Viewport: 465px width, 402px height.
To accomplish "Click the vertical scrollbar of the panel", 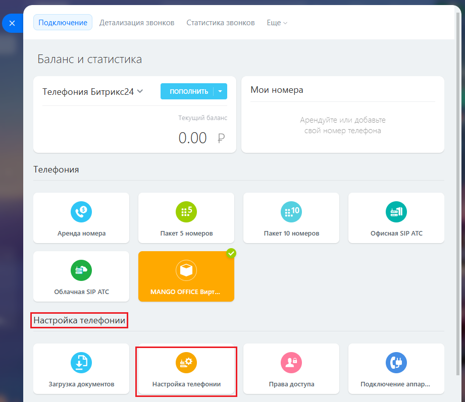I will click(x=458, y=193).
